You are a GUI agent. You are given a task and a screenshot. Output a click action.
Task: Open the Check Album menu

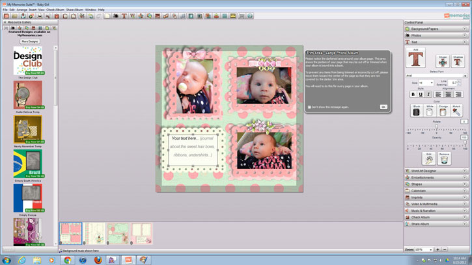coord(55,10)
